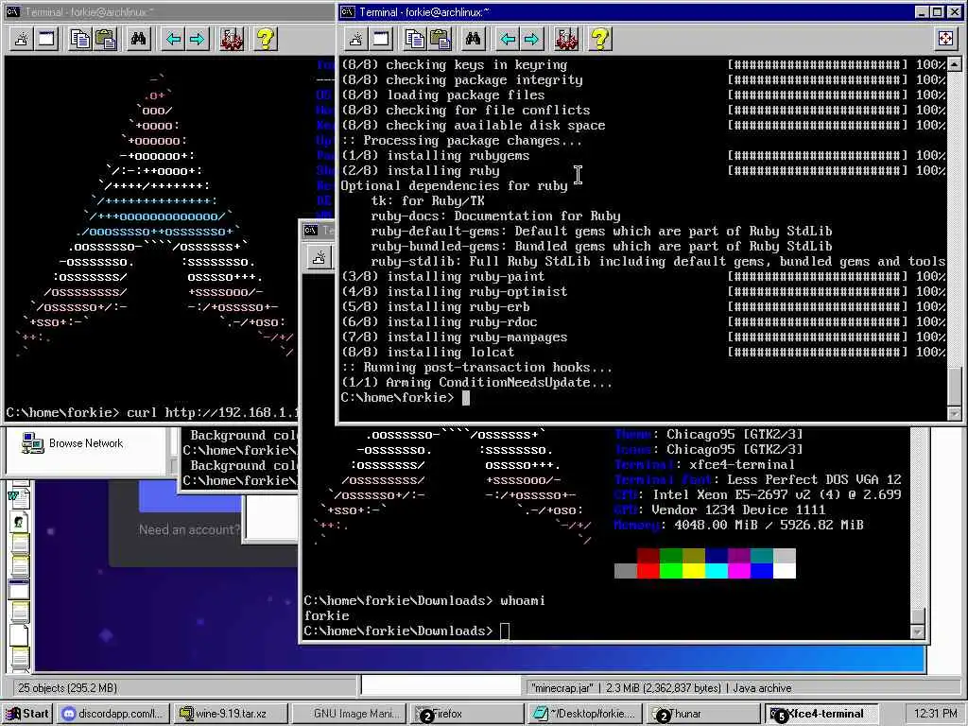Viewport: 968px width, 726px height.
Task: Click Copy icon in front terminal toolbar
Action: pyautogui.click(x=415, y=40)
